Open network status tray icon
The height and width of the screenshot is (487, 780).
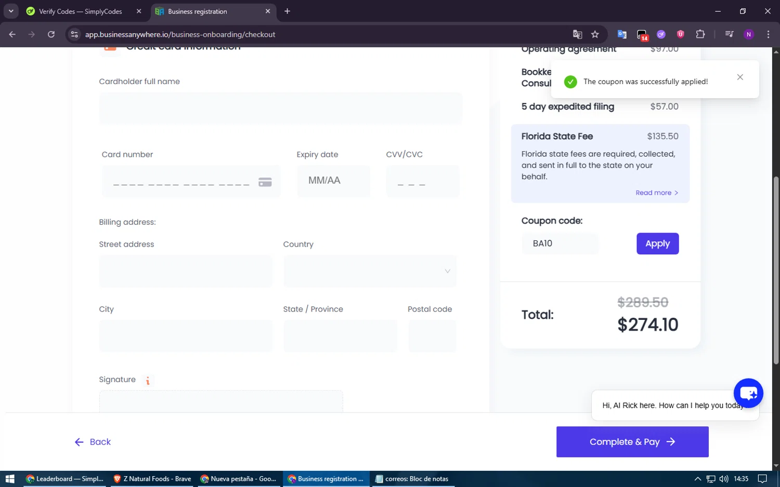tap(711, 479)
